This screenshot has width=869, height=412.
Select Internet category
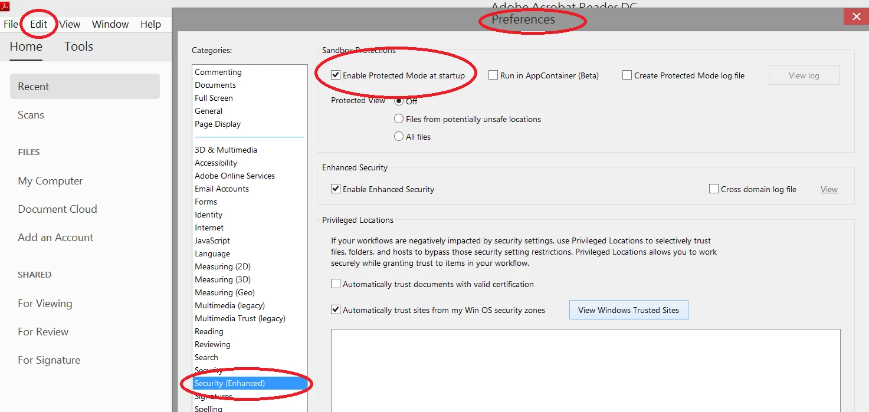point(209,228)
